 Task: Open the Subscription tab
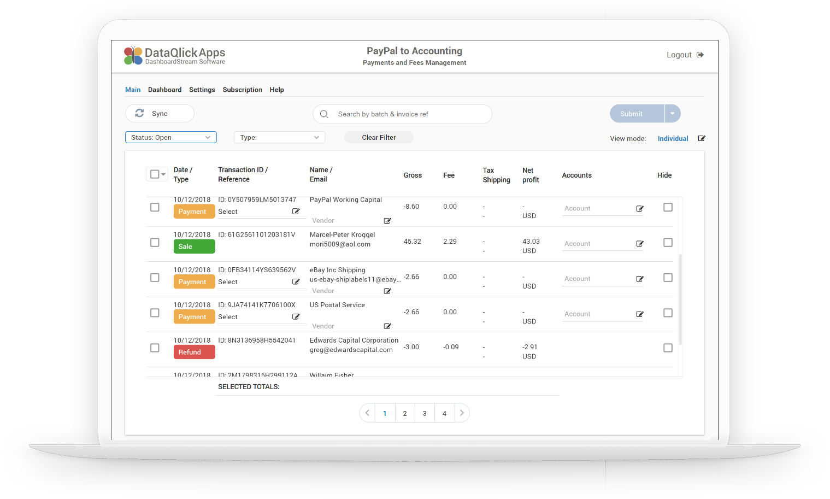pyautogui.click(x=242, y=90)
